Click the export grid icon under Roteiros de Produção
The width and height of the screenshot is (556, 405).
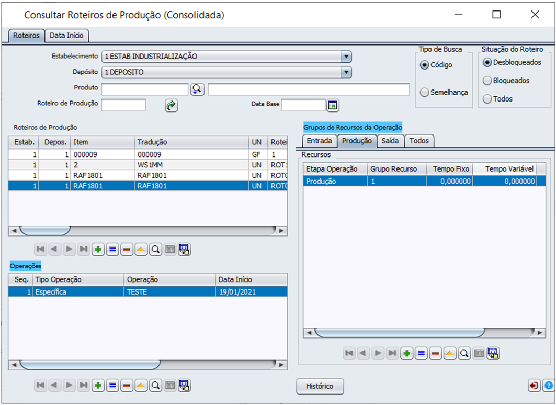click(x=185, y=250)
